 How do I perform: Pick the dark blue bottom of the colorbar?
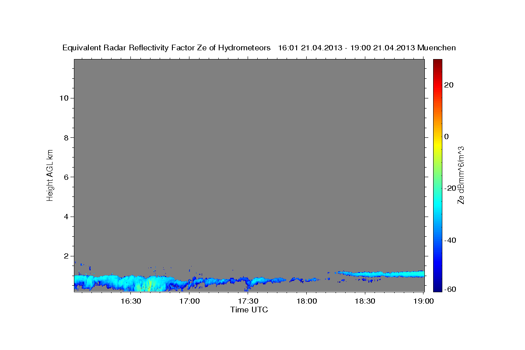pyautogui.click(x=437, y=287)
